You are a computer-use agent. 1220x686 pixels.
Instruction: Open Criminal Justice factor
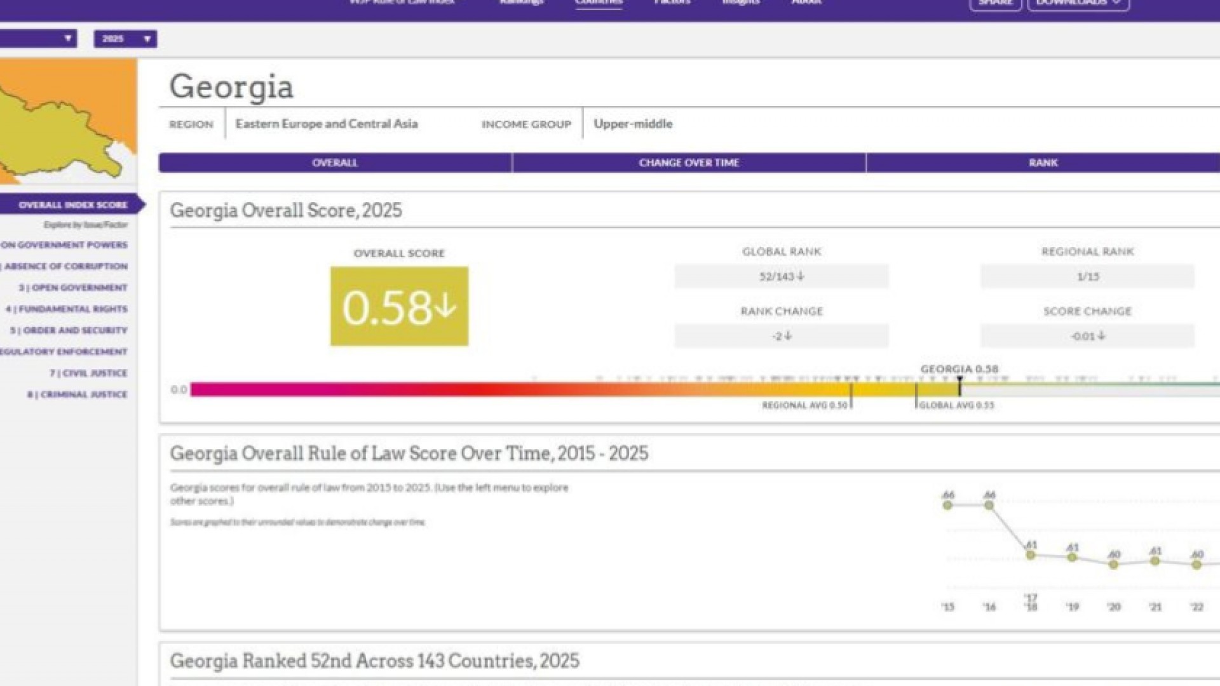pos(77,394)
